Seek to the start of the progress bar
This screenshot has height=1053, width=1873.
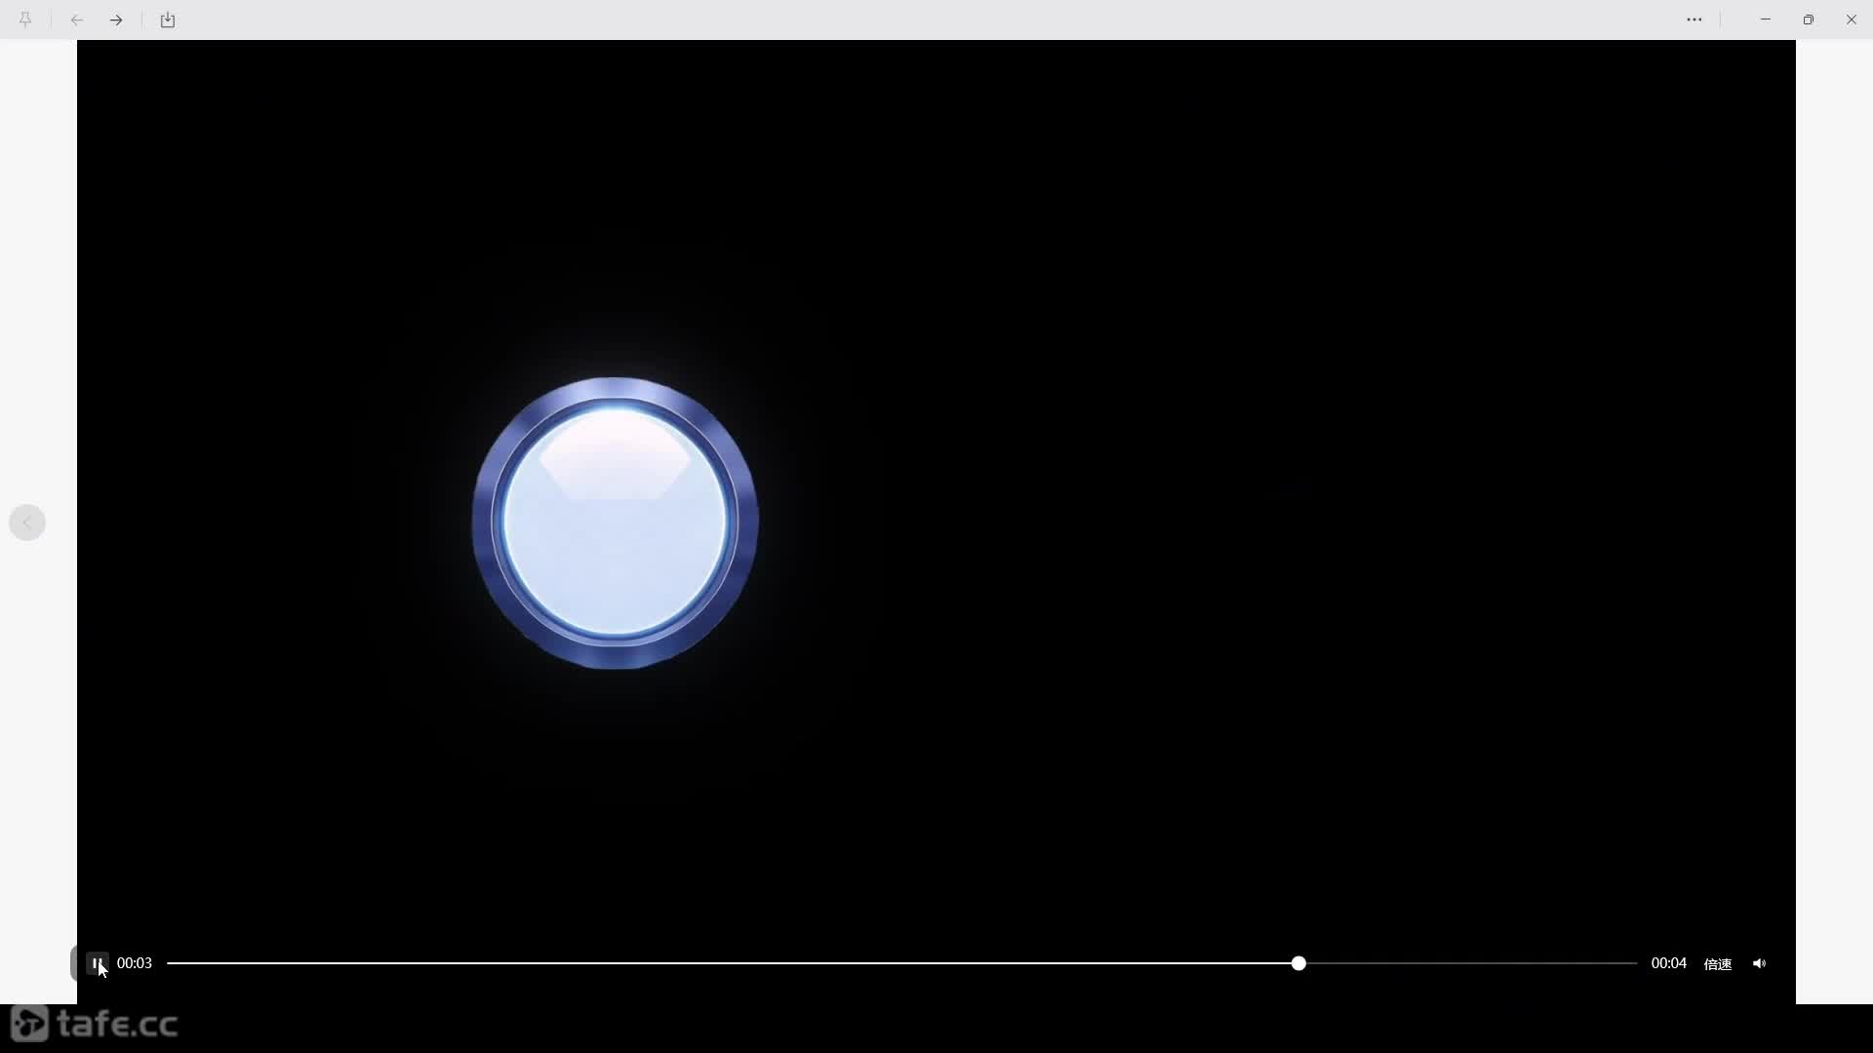click(170, 963)
